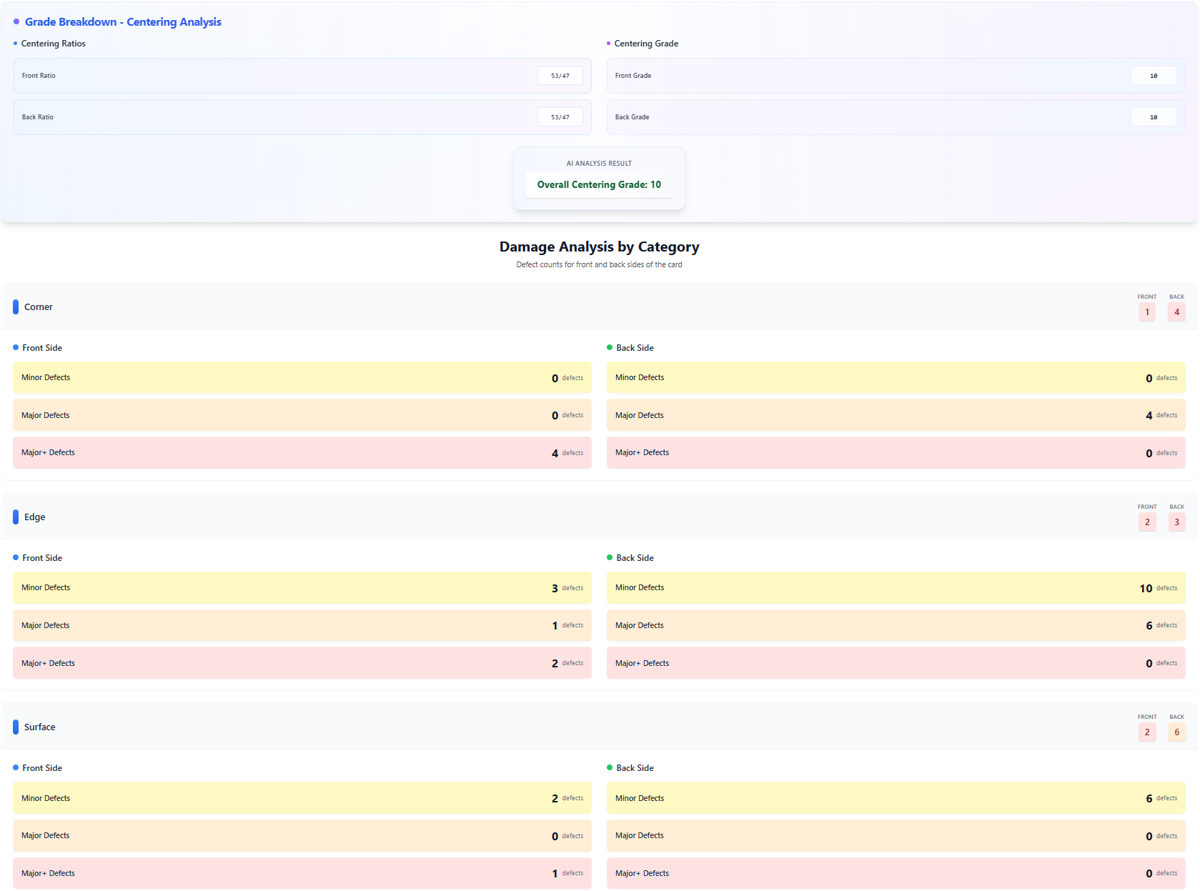The height and width of the screenshot is (891, 1200).
Task: Click the Surface front count badge
Action: coord(1146,732)
